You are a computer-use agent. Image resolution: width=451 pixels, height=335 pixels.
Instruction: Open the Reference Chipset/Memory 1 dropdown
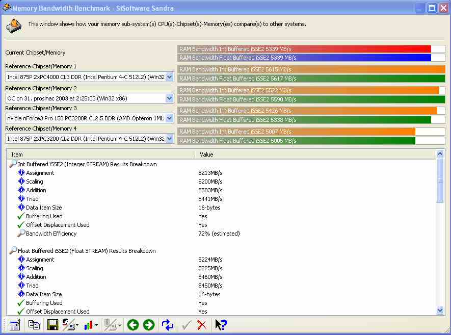pyautogui.click(x=170, y=77)
